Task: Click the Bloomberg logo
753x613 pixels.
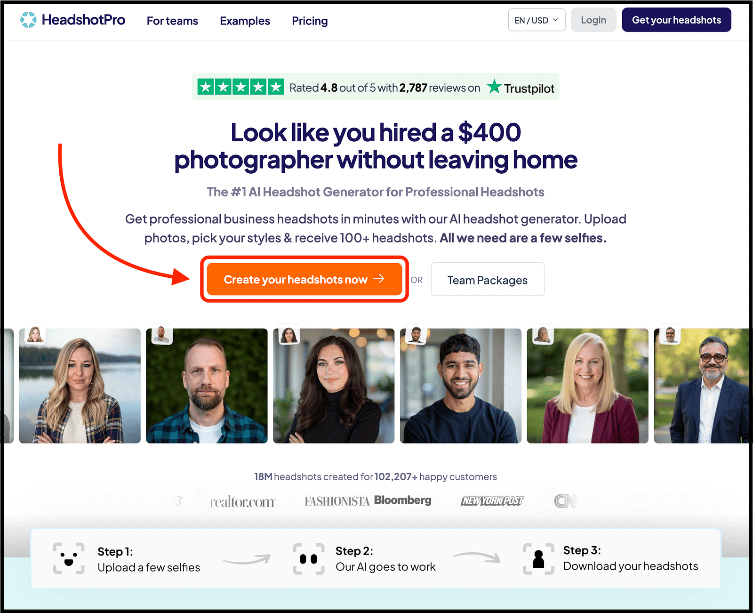Action: click(402, 500)
